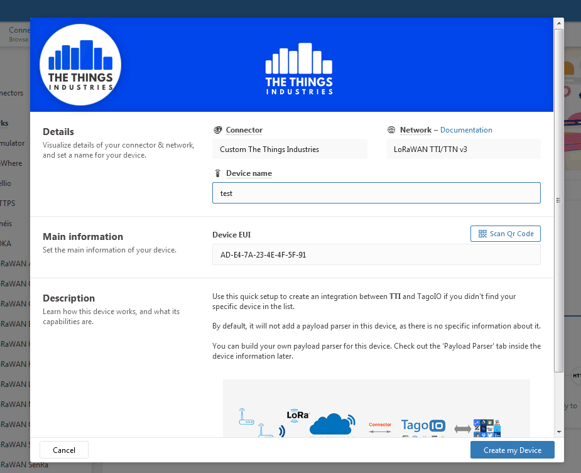Click the LoRa to TagoIO integration diagram
581x473 pixels.
pos(376,408)
